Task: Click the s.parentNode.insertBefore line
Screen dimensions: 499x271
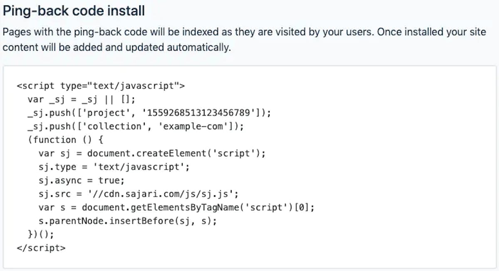Action: [x=128, y=221]
